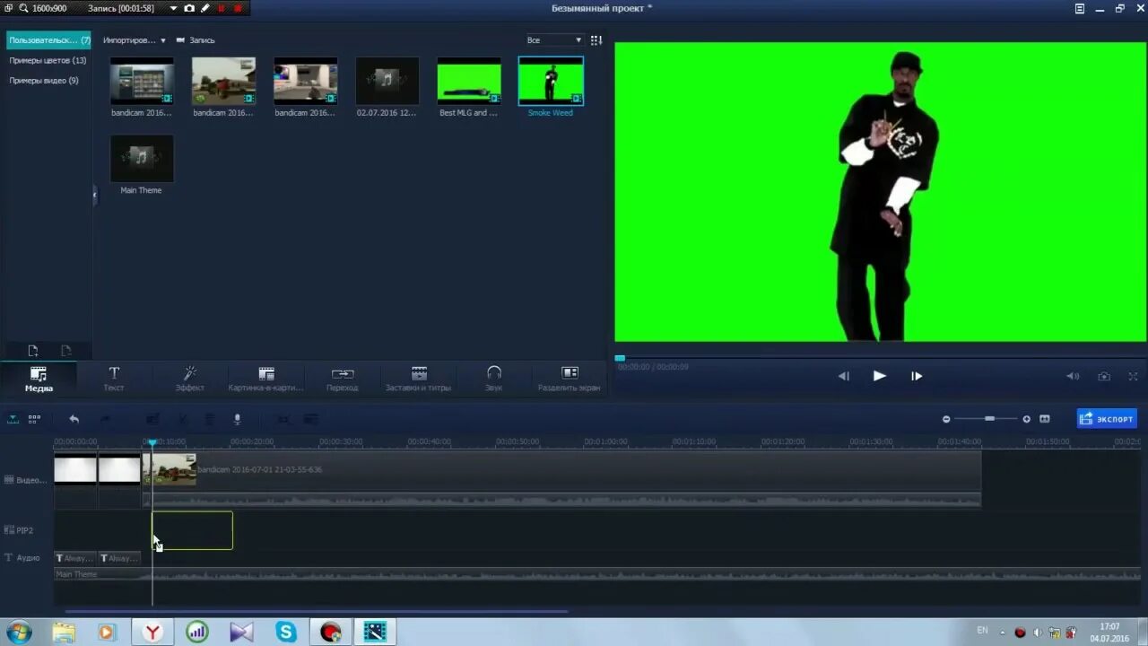This screenshot has width=1148, height=646.
Task: Open the Эффект tab
Action: (x=189, y=379)
